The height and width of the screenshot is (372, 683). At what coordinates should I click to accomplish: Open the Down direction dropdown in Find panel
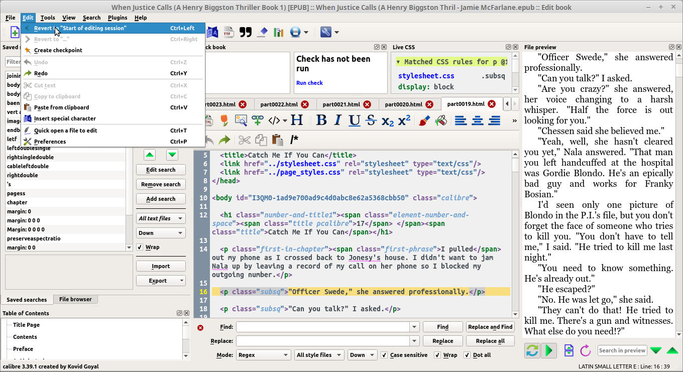pos(362,355)
